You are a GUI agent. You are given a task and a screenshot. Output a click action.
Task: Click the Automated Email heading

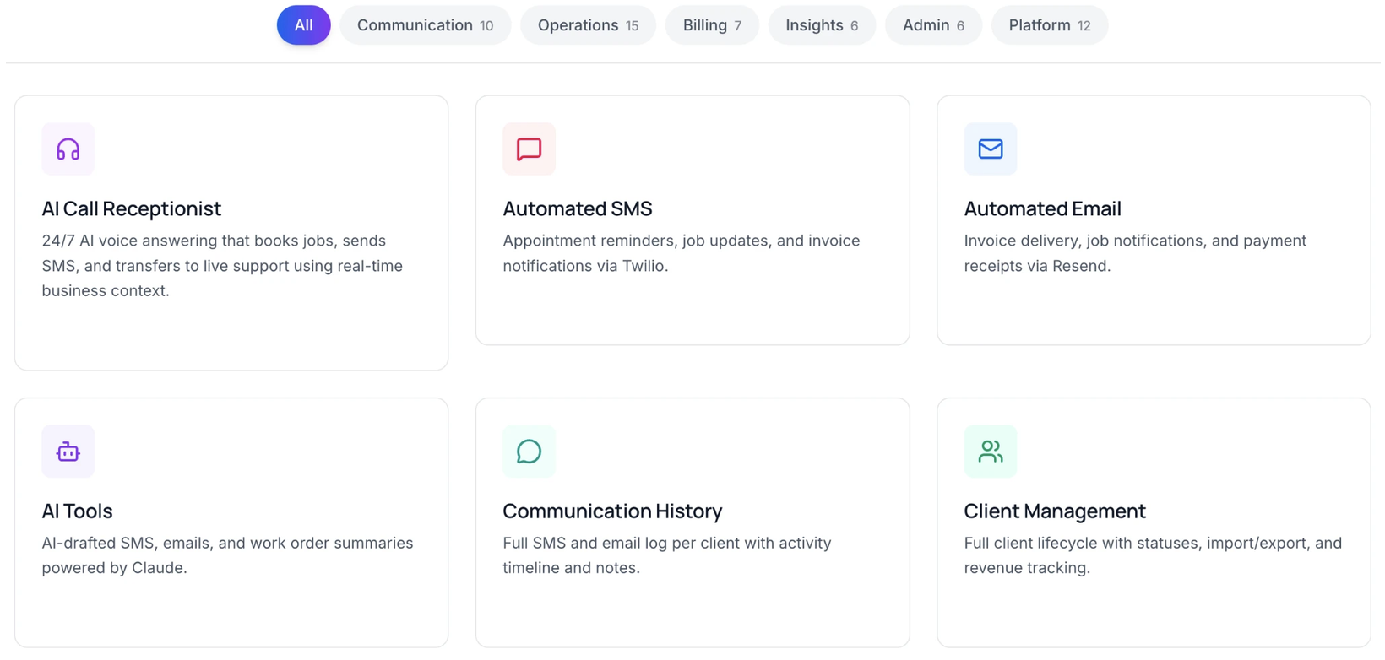point(1043,208)
